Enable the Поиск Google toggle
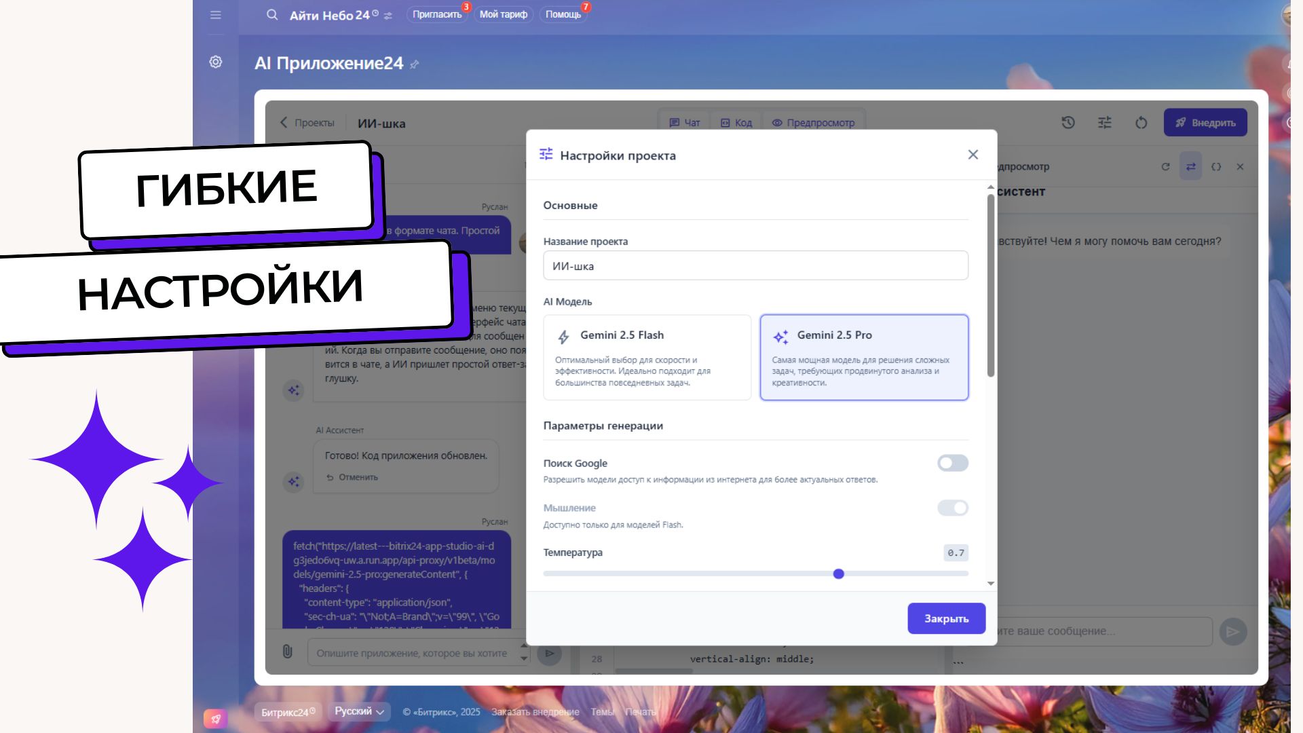Viewport: 1303px width, 733px height. pyautogui.click(x=952, y=464)
